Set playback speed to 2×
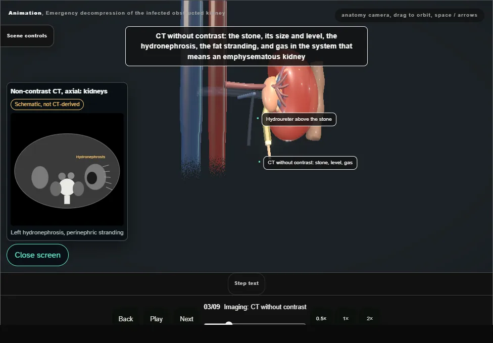The height and width of the screenshot is (343, 493). pyautogui.click(x=370, y=318)
